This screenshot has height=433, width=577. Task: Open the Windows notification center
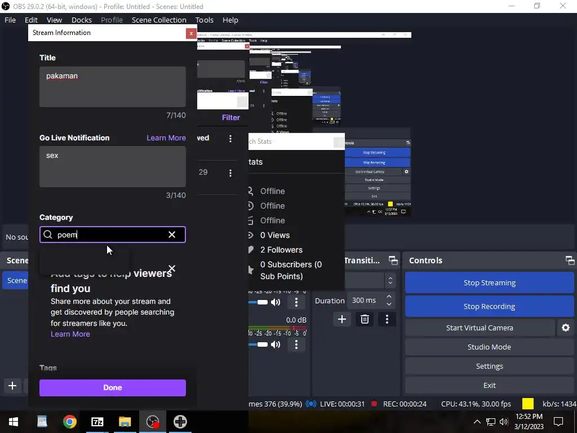tap(558, 422)
